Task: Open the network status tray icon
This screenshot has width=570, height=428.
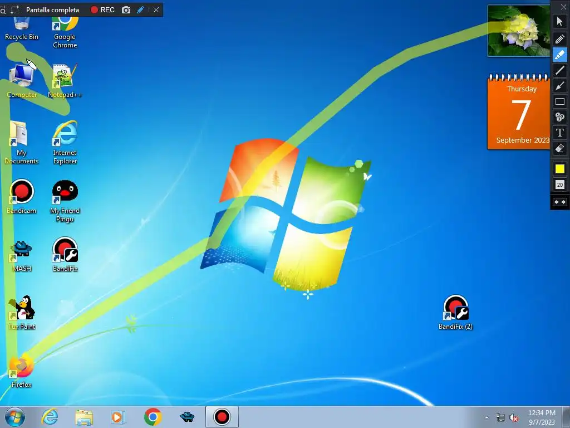Action: coord(500,418)
